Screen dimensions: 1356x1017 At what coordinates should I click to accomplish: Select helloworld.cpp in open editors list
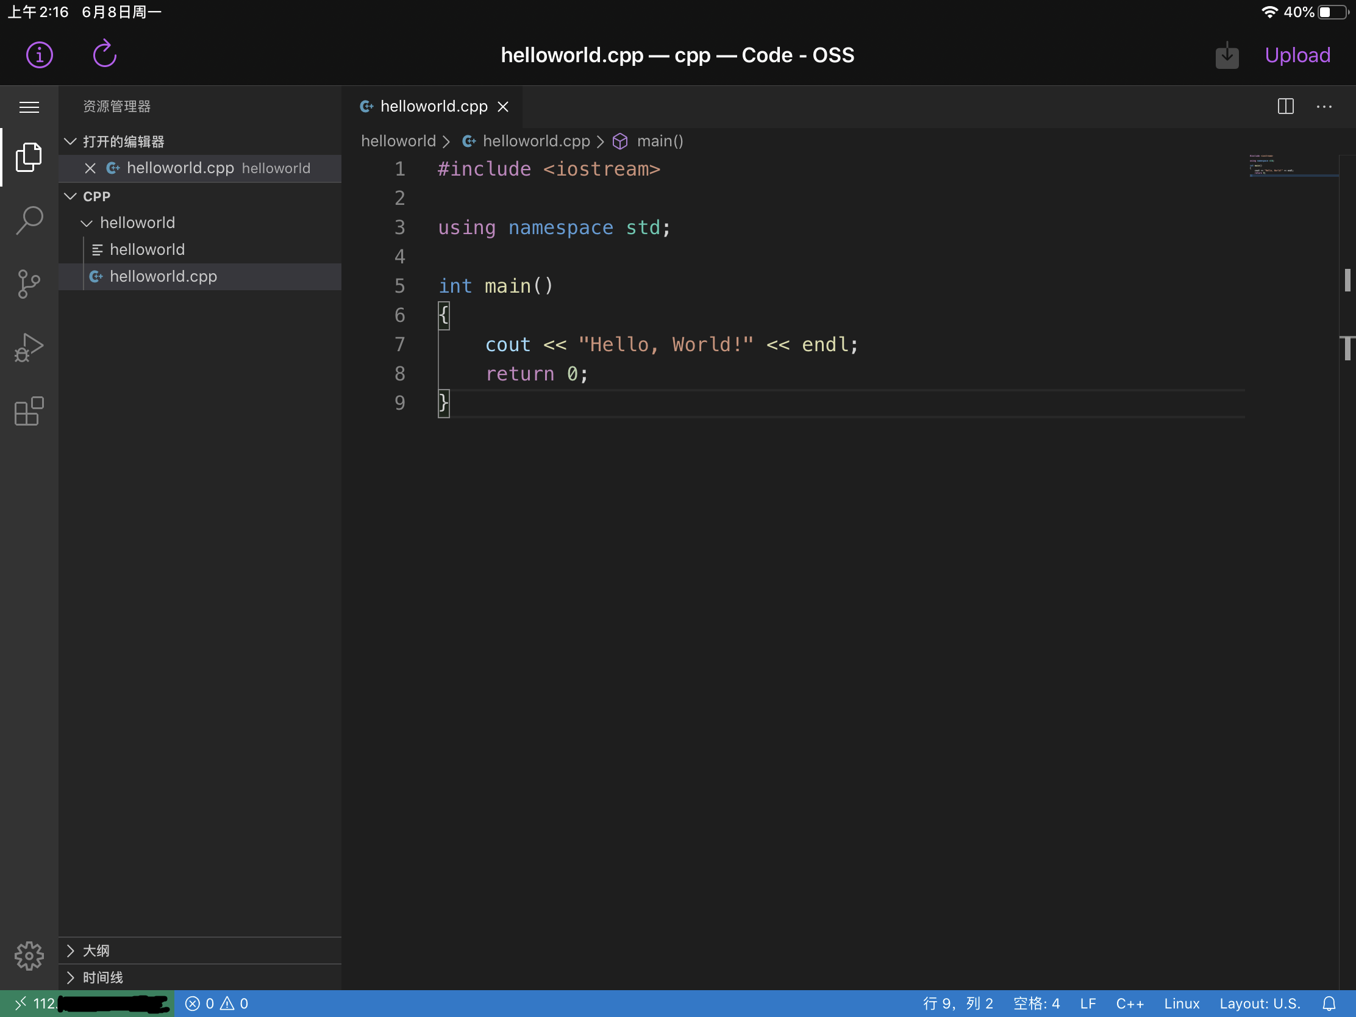tap(200, 168)
